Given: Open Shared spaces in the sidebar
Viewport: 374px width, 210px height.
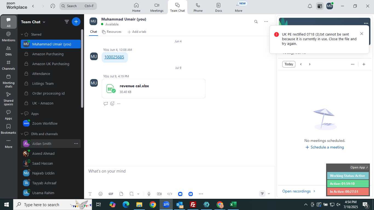Looking at the screenshot, I should 8,99.
